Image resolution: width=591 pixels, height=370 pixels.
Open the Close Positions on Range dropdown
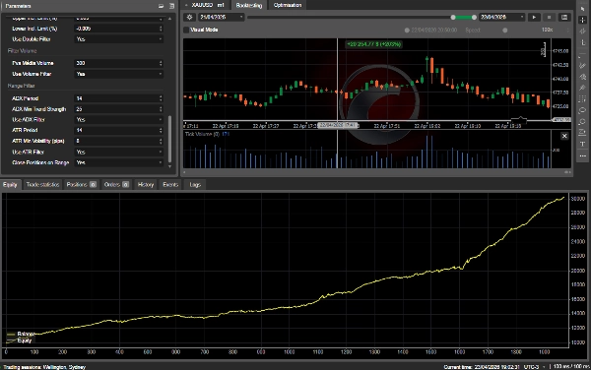click(x=119, y=162)
